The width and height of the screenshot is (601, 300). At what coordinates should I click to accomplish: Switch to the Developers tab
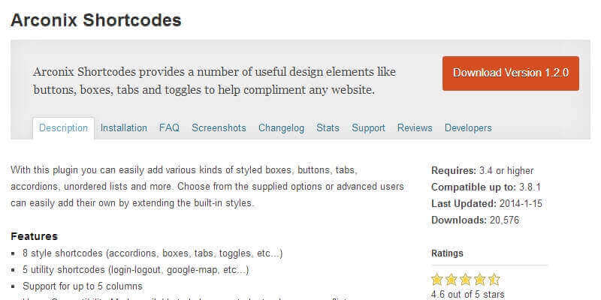[x=468, y=128]
